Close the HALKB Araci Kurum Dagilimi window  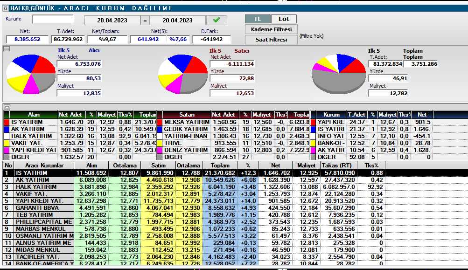click(x=6, y=8)
